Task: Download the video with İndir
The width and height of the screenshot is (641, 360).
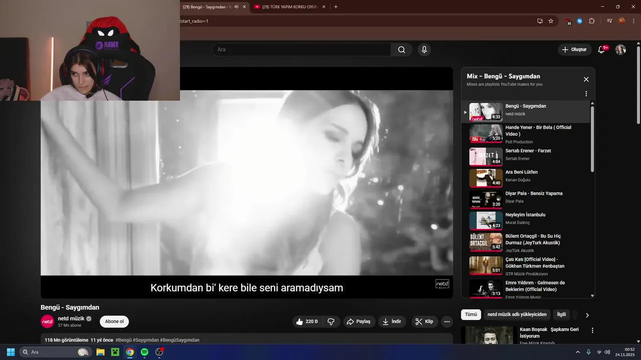Action: pyautogui.click(x=392, y=321)
